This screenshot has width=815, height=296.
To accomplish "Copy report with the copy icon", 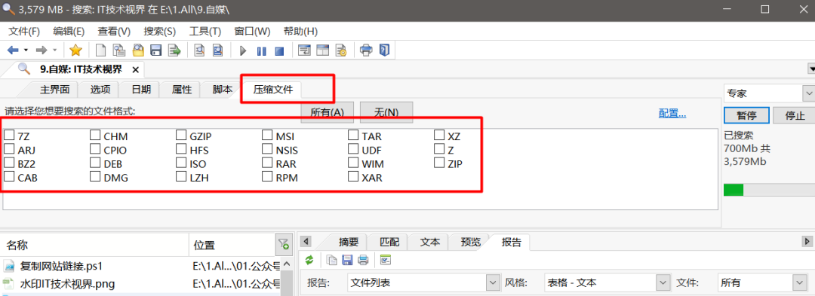I will tap(331, 260).
